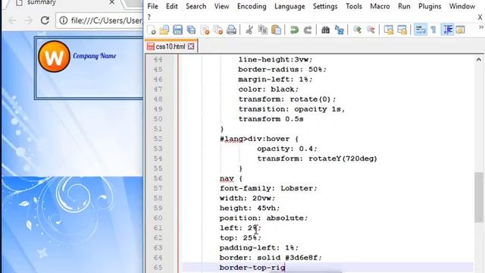Click the User Defined Language icon

461,30
